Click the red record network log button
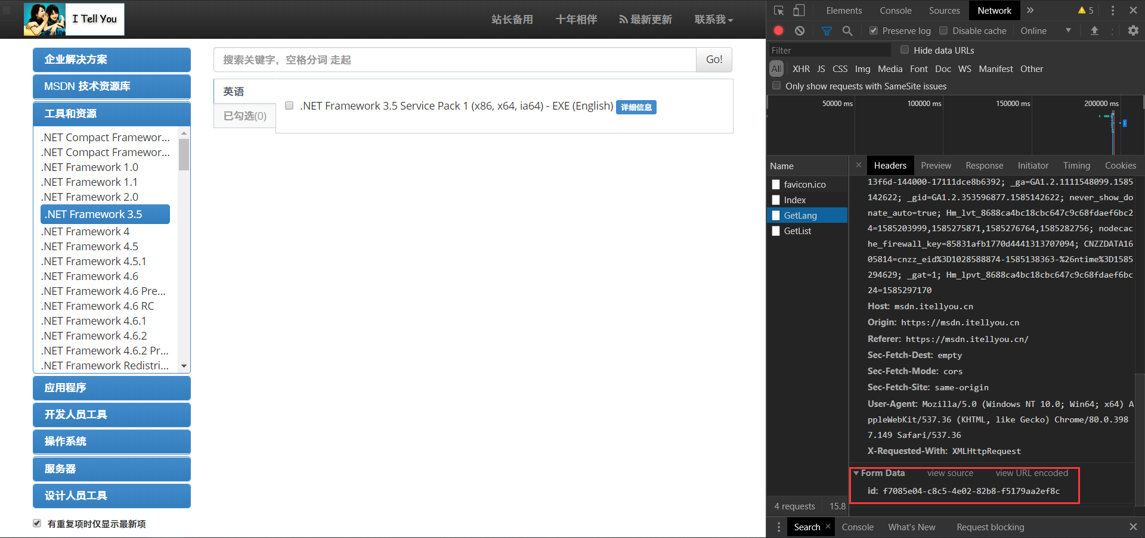The width and height of the screenshot is (1145, 538). (x=779, y=30)
